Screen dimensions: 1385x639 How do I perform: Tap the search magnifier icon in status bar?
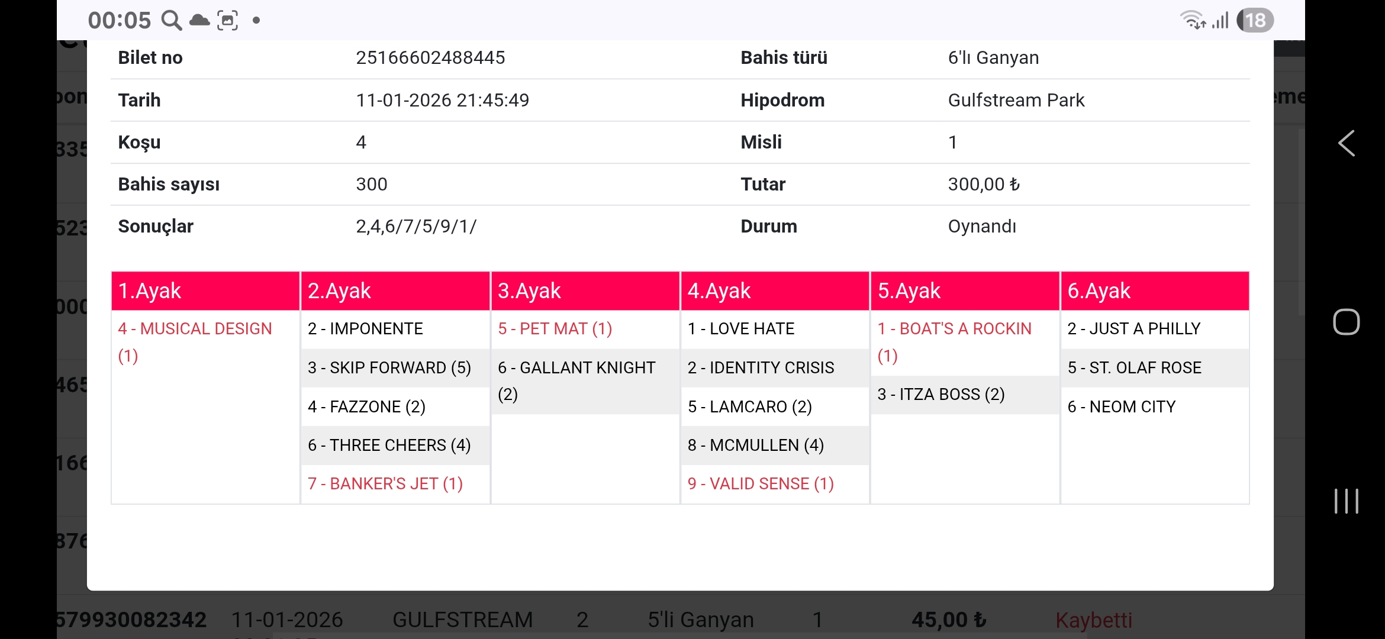click(x=172, y=20)
